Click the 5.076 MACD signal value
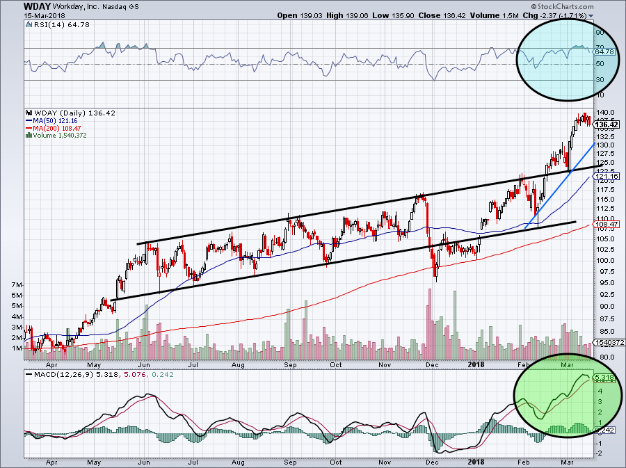This screenshot has width=626, height=468. point(134,375)
